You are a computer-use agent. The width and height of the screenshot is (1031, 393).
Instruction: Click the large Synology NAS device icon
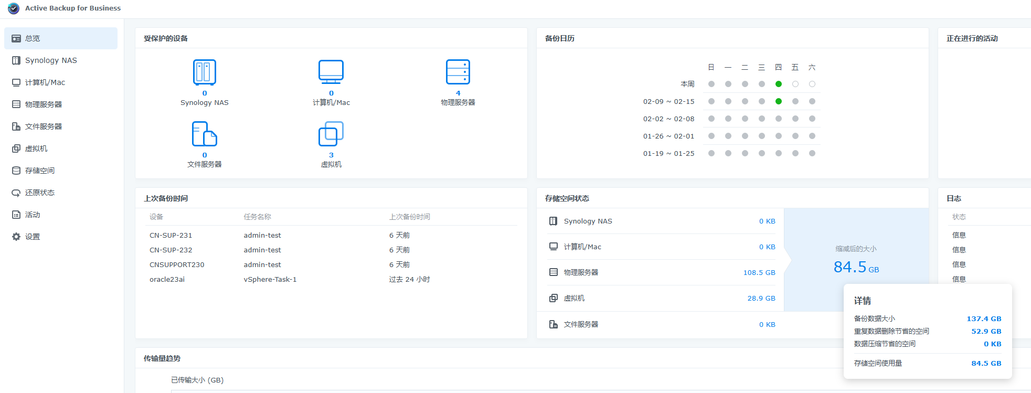(205, 72)
